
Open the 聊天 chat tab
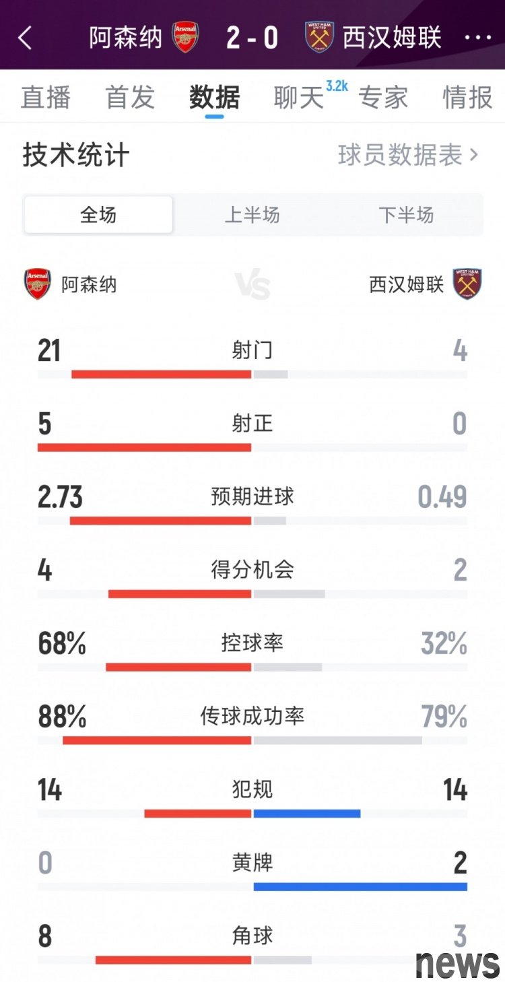pos(299,98)
